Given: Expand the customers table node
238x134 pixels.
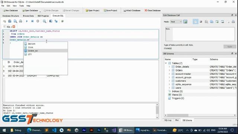Looking at the screenshot, I should pos(170,81).
